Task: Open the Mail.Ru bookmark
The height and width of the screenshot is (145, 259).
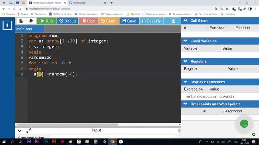Action: [x=60, y=14]
